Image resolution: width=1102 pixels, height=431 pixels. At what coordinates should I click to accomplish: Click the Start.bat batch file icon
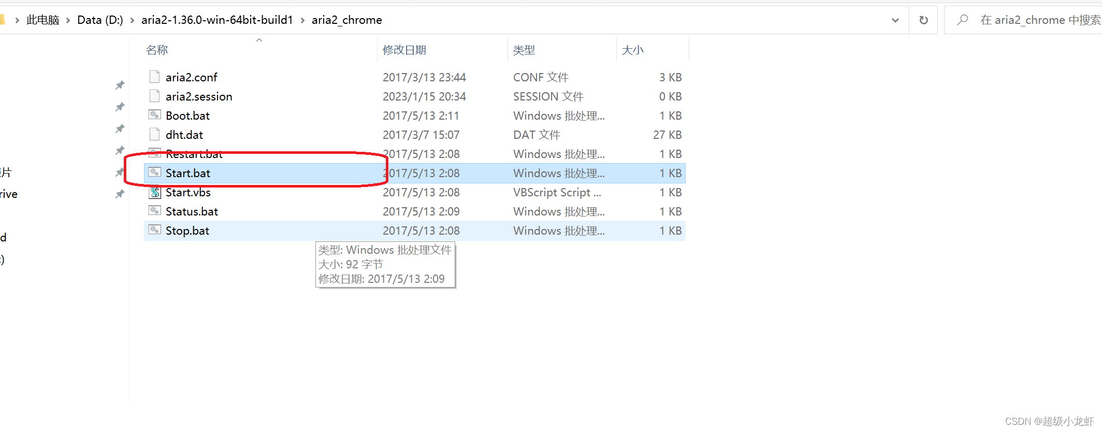[x=154, y=172]
